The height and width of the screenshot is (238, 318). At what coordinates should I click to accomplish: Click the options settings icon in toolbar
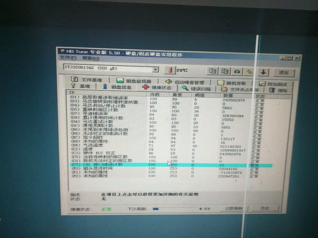tap(249, 71)
